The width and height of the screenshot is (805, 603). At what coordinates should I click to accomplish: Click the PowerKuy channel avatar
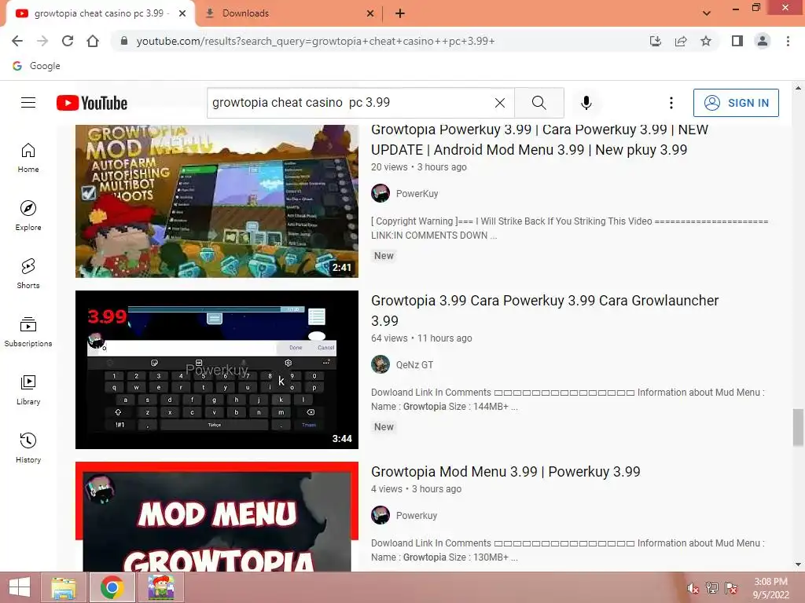380,193
